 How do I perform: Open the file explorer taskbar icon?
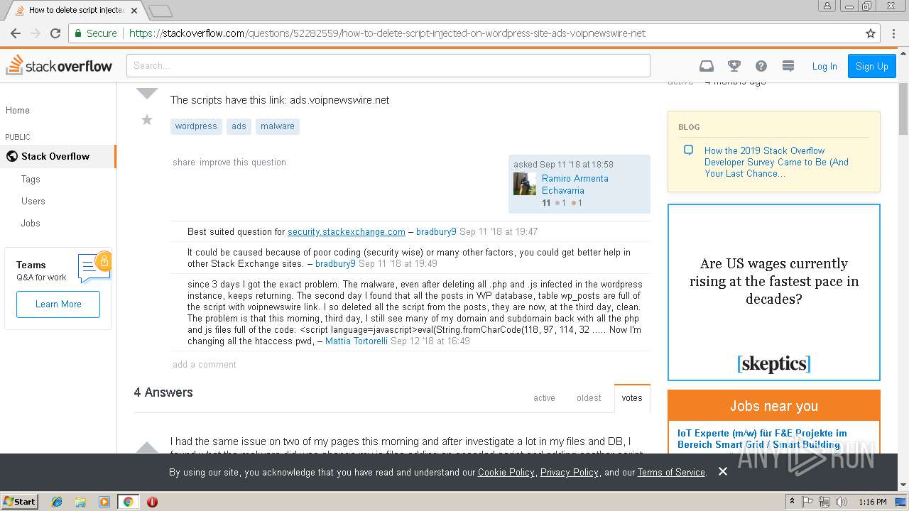click(80, 502)
